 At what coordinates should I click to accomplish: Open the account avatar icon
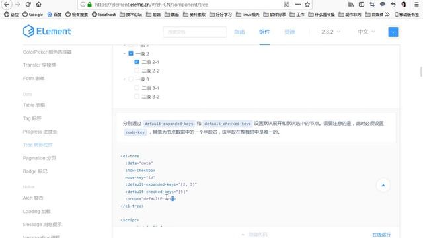(x=404, y=5)
